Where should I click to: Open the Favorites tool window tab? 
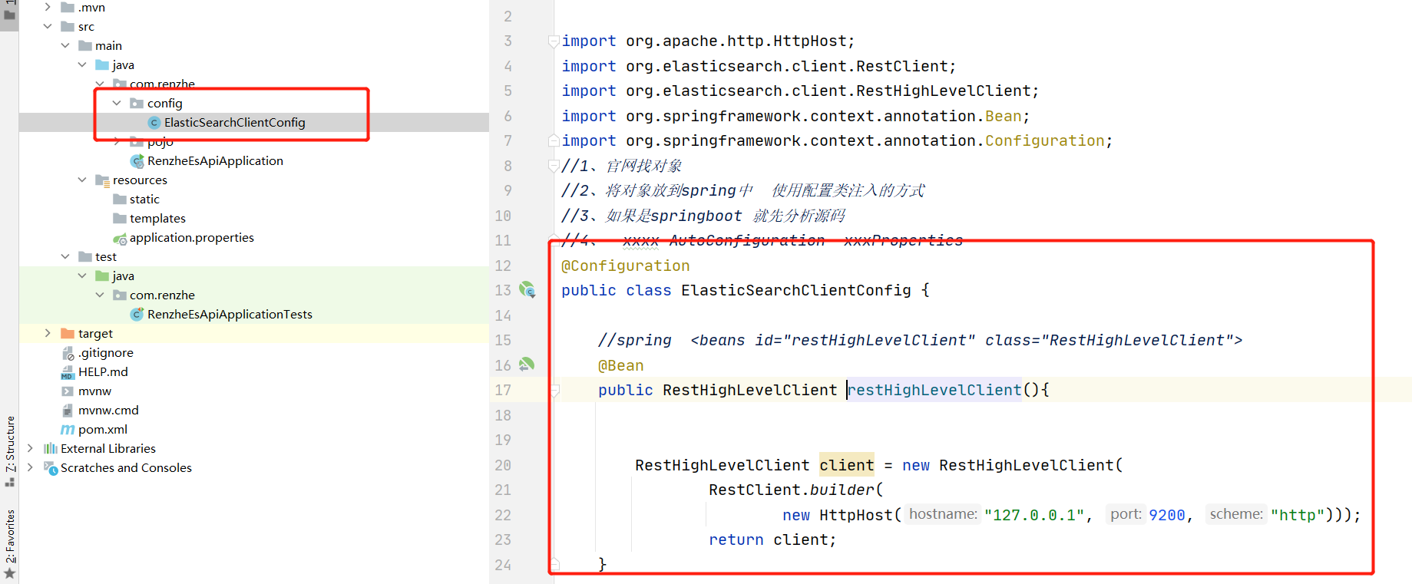click(x=9, y=544)
